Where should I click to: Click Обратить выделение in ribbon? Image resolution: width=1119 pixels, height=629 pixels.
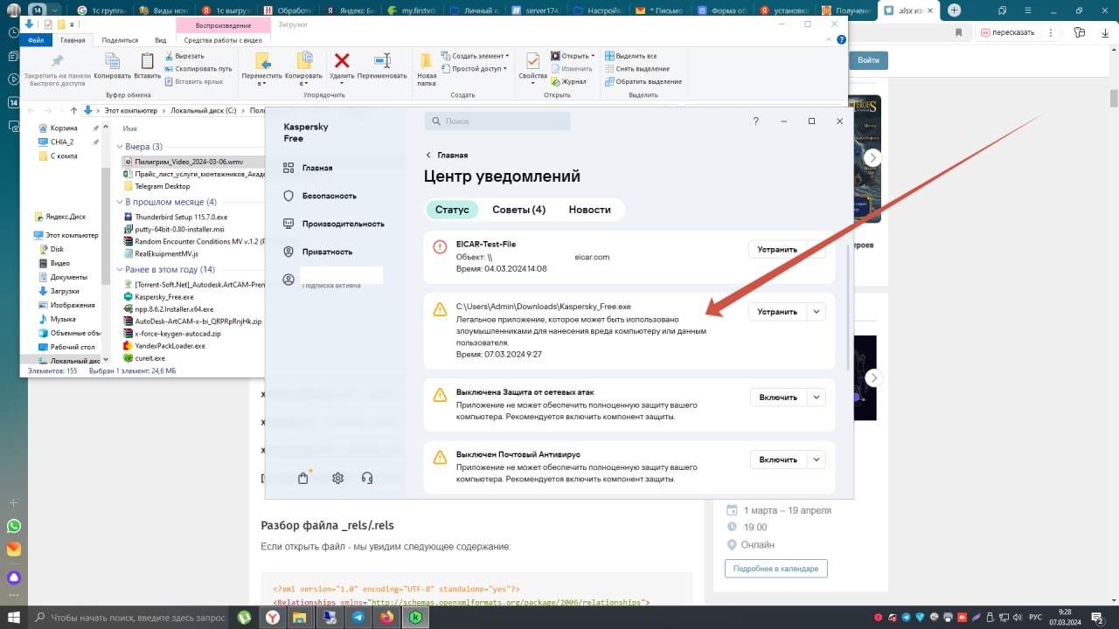(x=643, y=81)
